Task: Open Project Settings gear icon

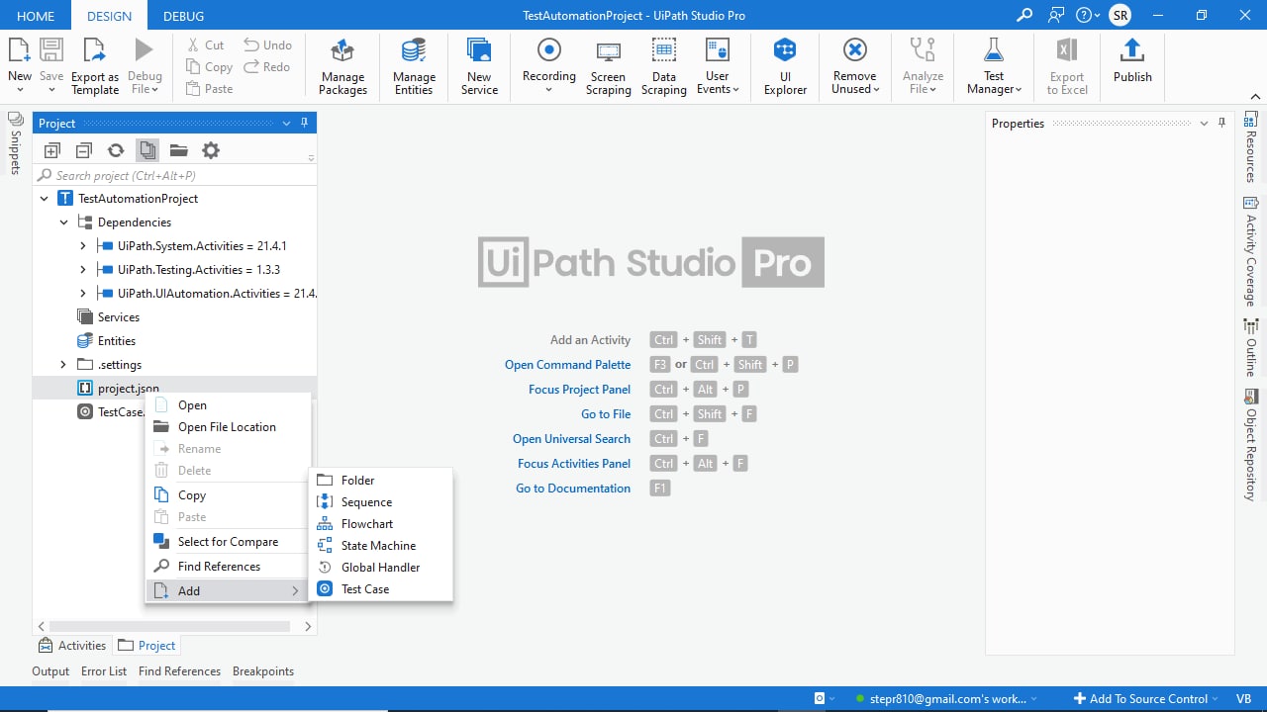Action: tap(211, 150)
